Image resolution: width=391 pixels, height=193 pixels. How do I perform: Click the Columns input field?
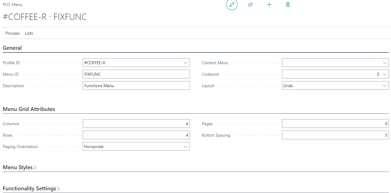point(136,124)
